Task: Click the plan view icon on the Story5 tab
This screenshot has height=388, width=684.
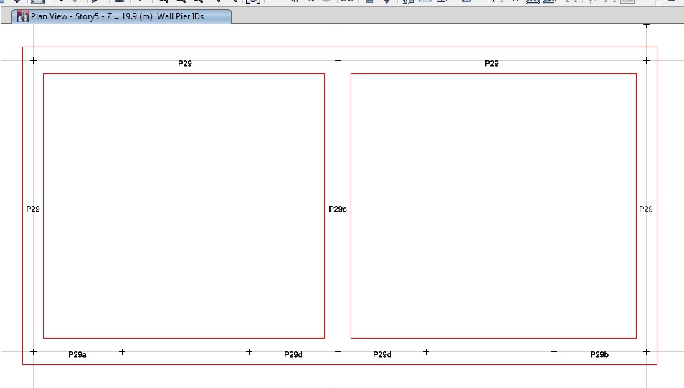Action: (23, 16)
